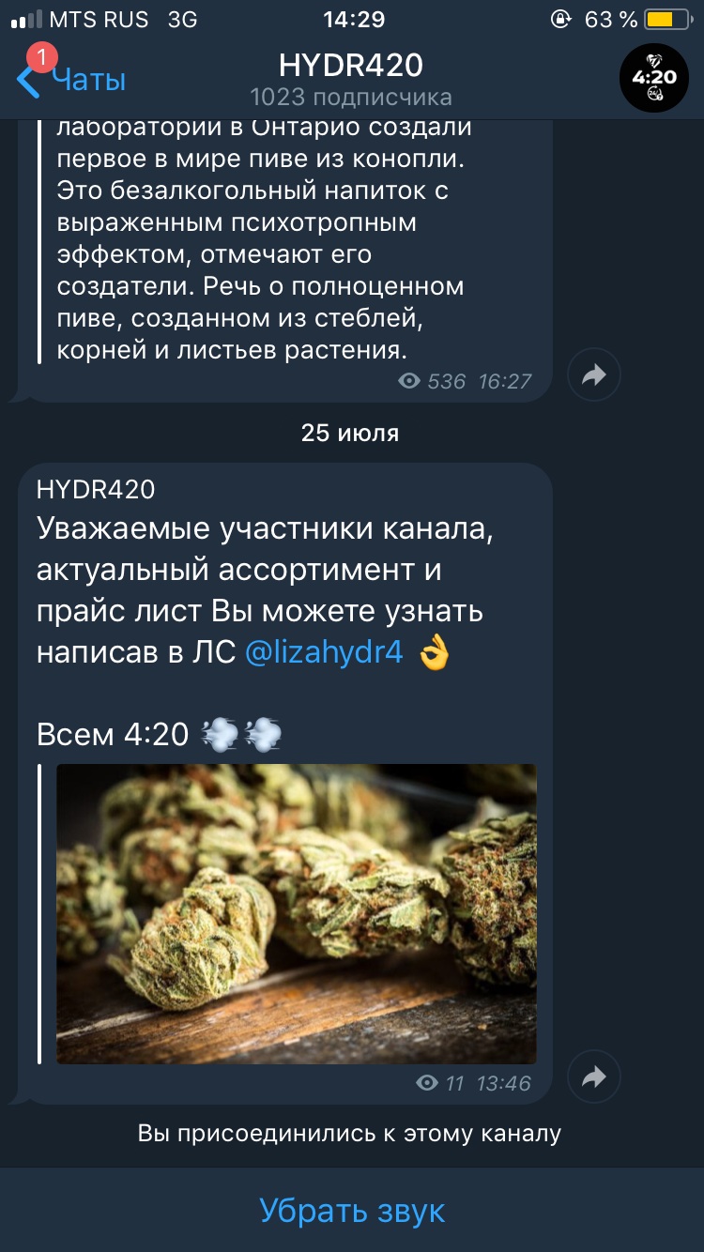704x1252 pixels.
Task: Tap the 1023 подписчика subscriber count
Action: click(x=351, y=97)
